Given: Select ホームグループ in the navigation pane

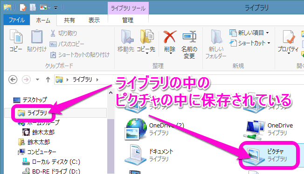Looking at the screenshot, I should click(x=39, y=122).
